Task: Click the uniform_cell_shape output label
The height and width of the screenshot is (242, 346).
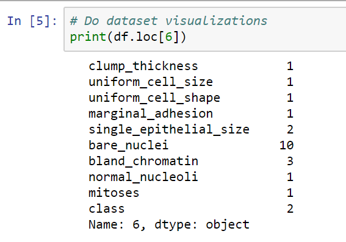Action: (x=154, y=98)
